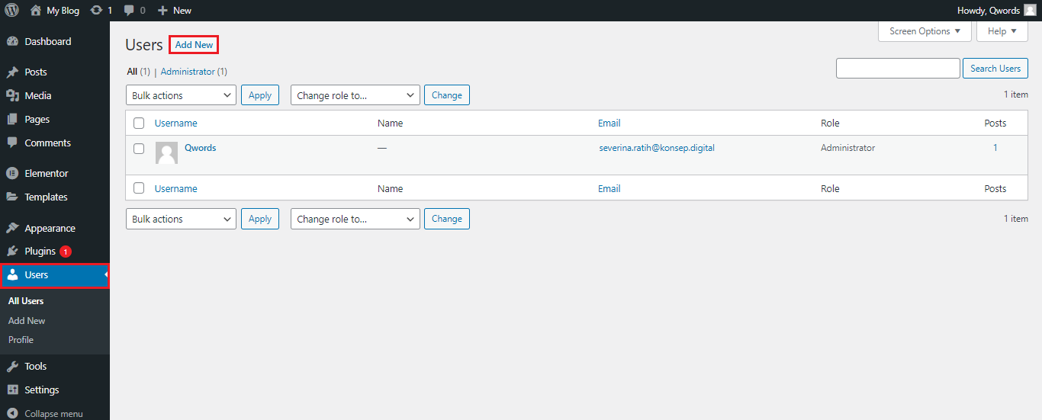Open the Qwords username link

click(x=201, y=148)
